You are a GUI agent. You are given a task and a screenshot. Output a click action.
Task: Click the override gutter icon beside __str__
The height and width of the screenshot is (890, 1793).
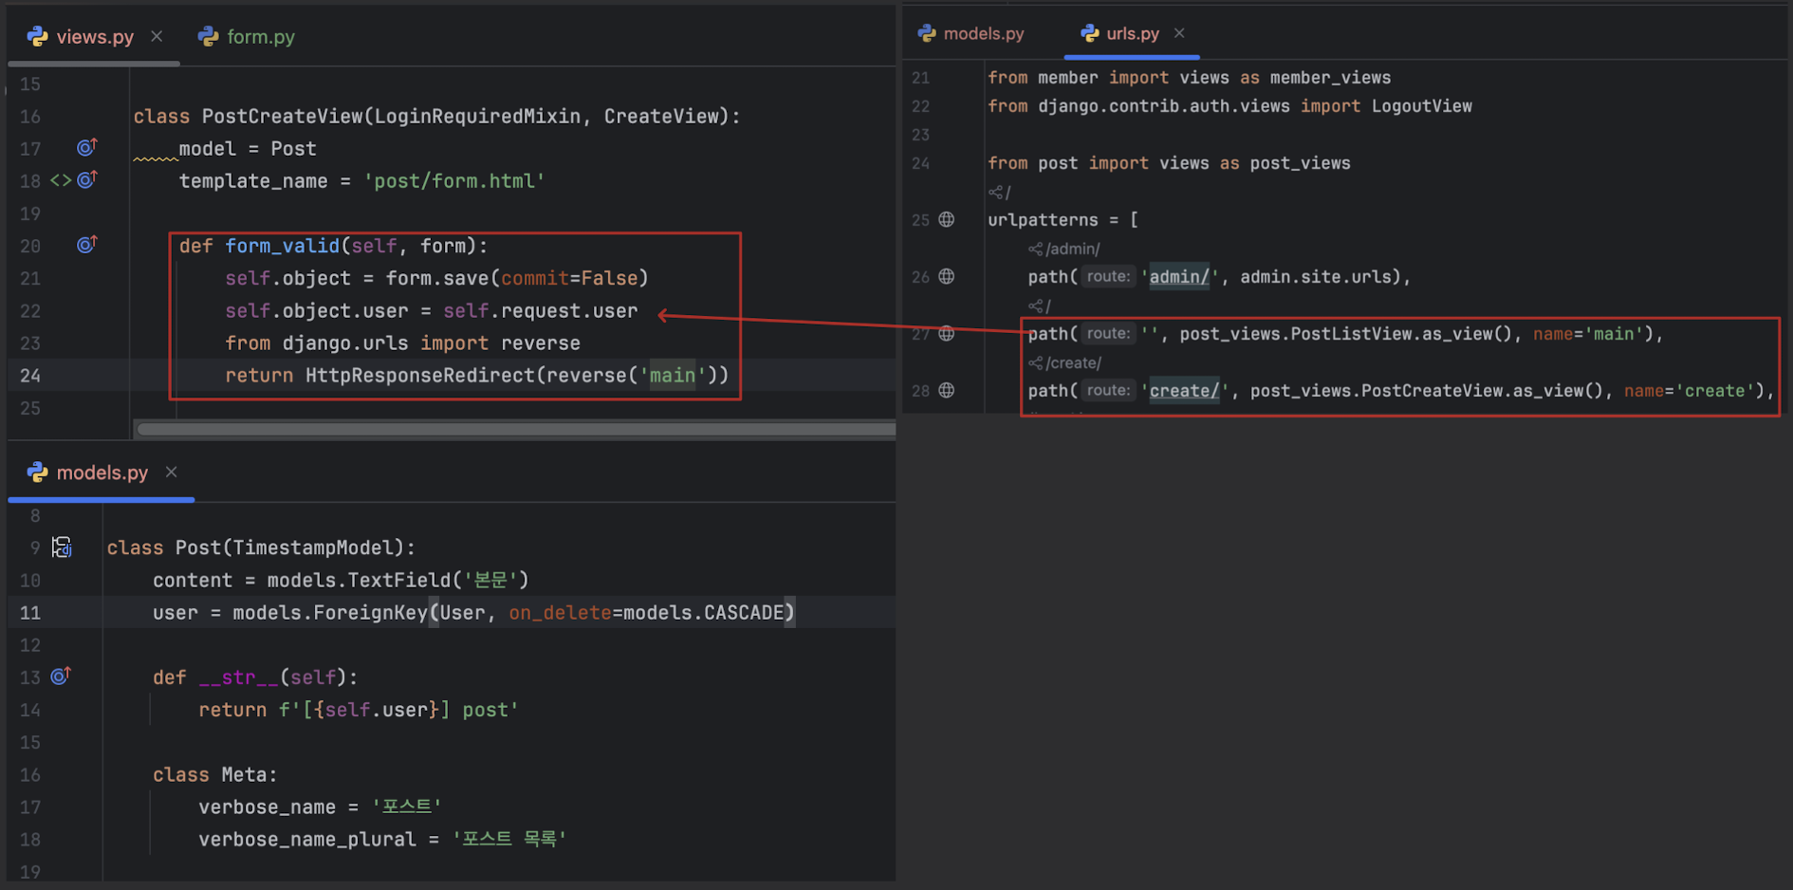[x=61, y=677]
